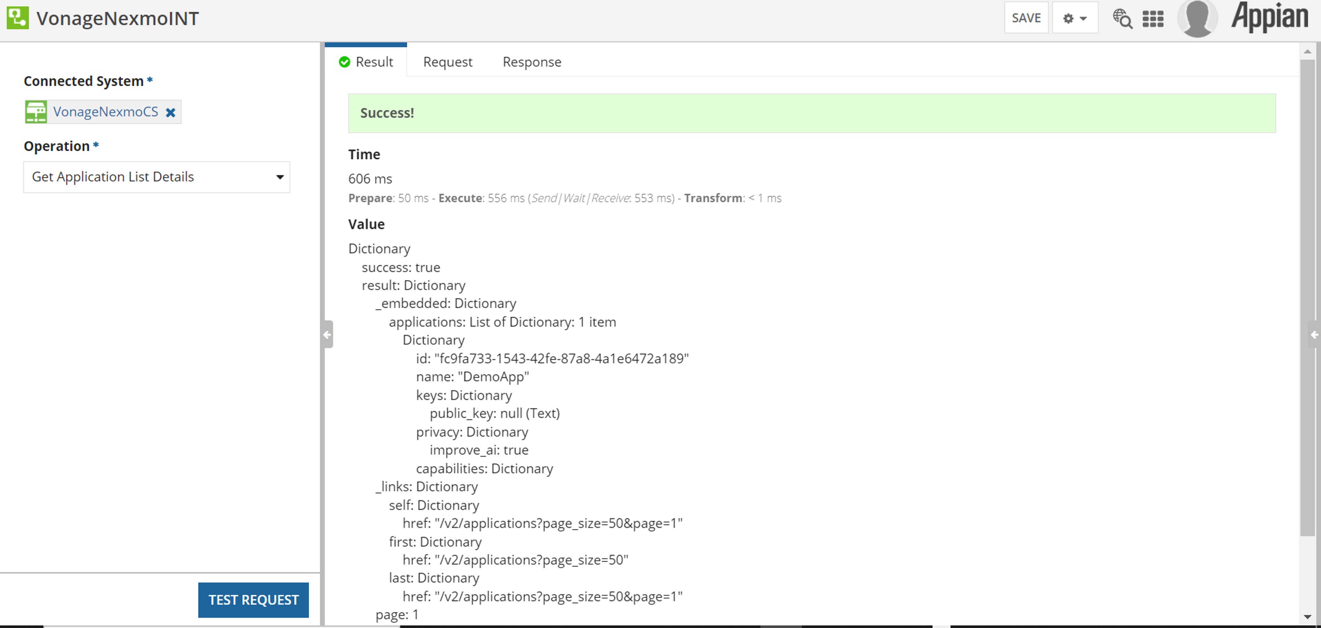
Task: Click the self: Dictionary line
Action: [x=434, y=505]
